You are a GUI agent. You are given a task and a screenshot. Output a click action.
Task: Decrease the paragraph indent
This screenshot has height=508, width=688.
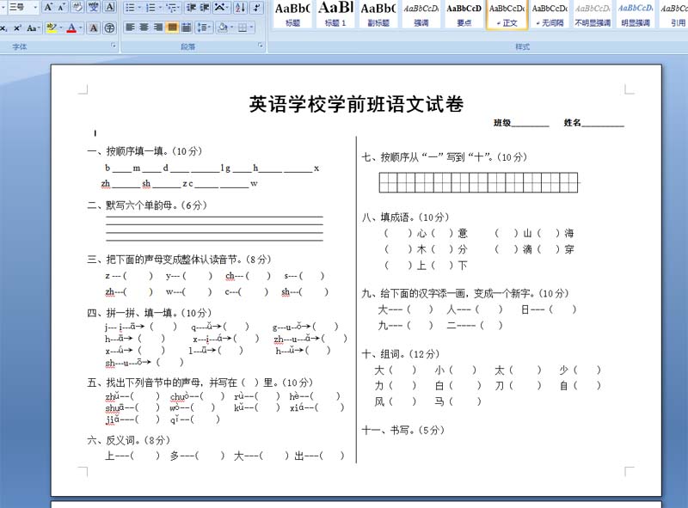tap(191, 8)
